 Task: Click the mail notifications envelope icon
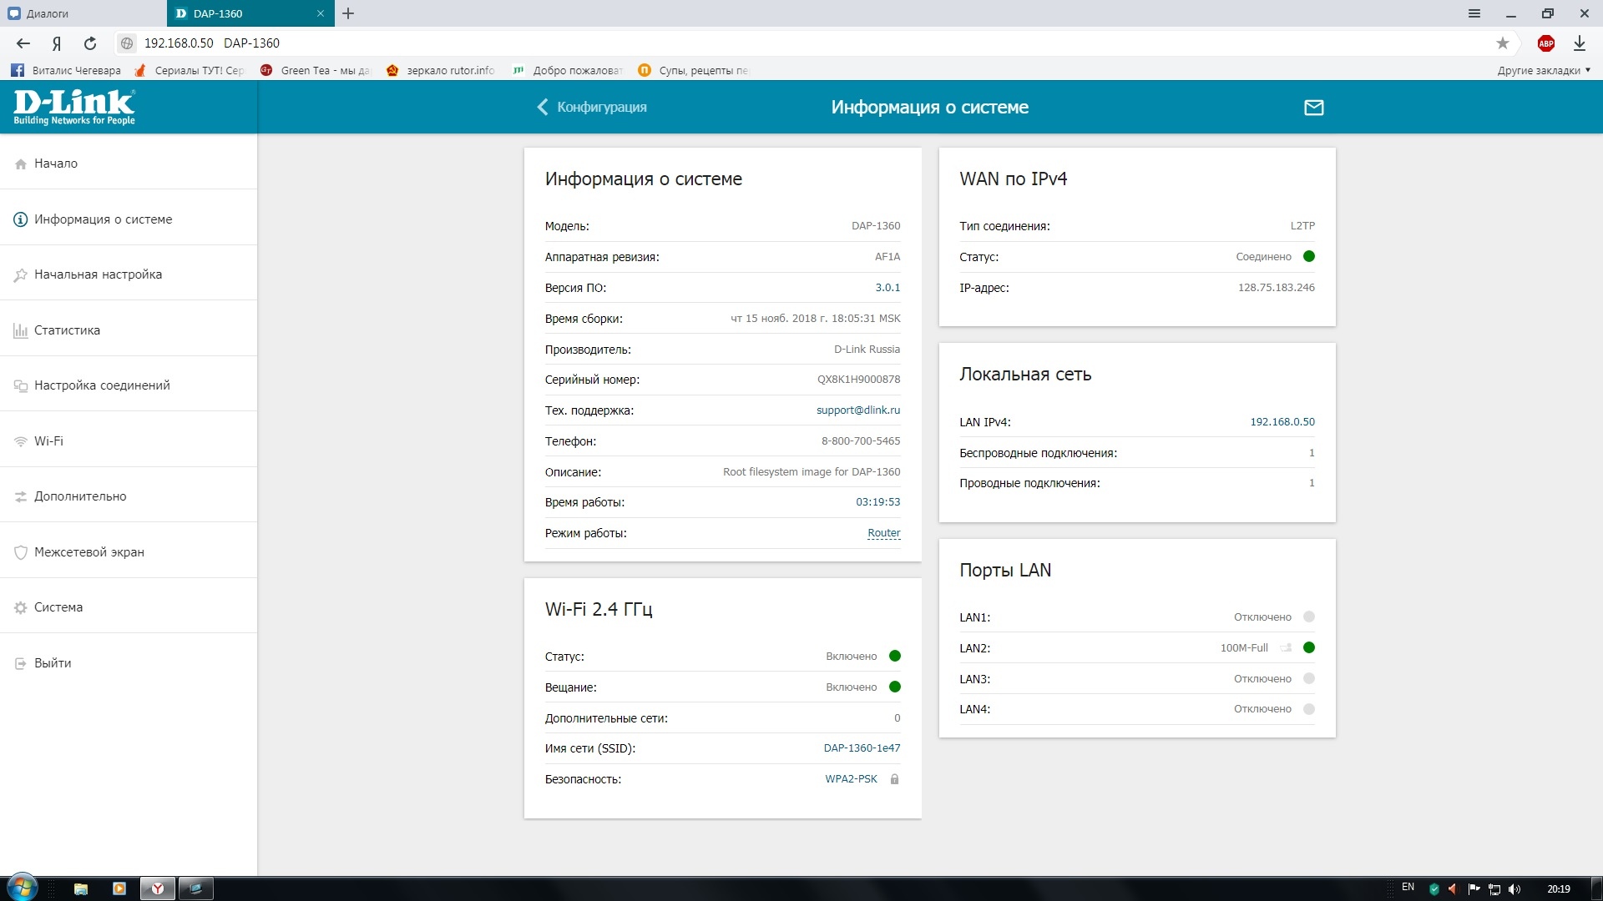coord(1313,108)
